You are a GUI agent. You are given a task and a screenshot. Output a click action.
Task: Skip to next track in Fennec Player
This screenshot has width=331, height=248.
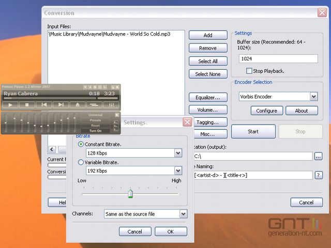(x=61, y=104)
